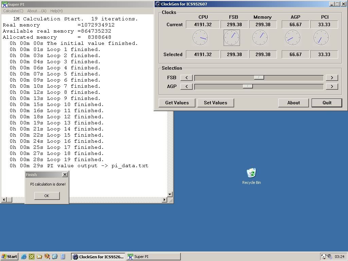Click the Selected FSB value 299.38

point(234,55)
